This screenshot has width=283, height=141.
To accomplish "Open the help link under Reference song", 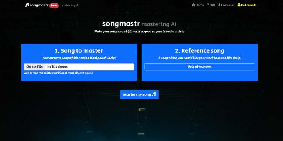I will [x=237, y=58].
